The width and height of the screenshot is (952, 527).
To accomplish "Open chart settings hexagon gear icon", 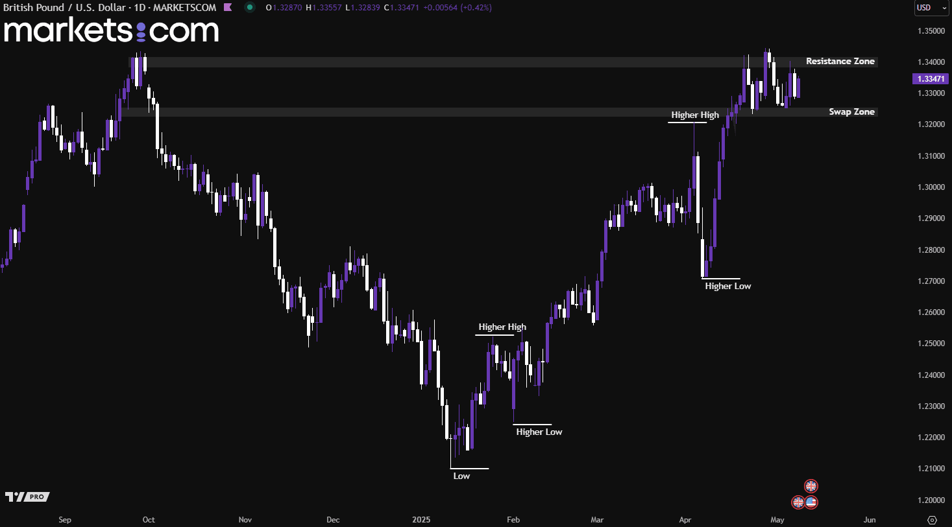I will coord(932,520).
